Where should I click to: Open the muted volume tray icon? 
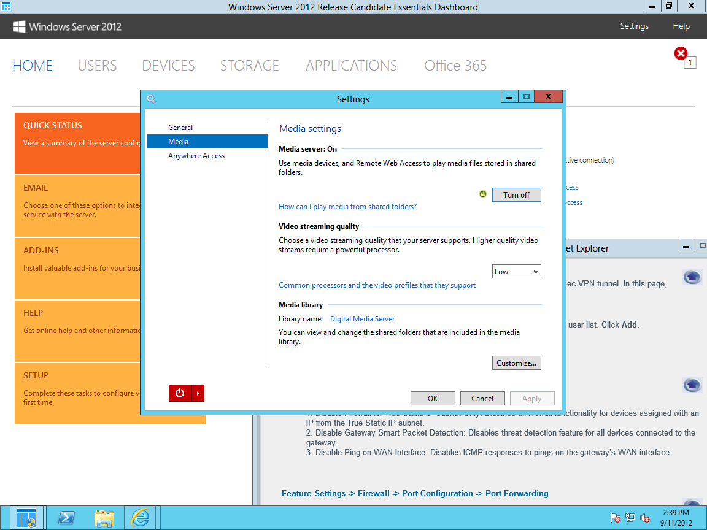[644, 517]
